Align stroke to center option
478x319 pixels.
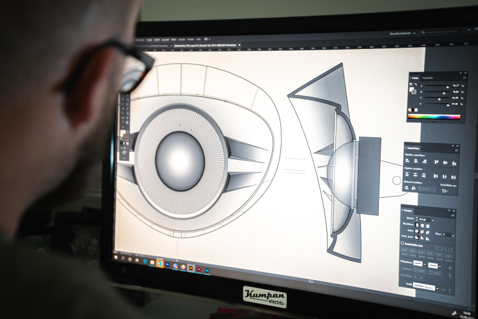(x=416, y=237)
